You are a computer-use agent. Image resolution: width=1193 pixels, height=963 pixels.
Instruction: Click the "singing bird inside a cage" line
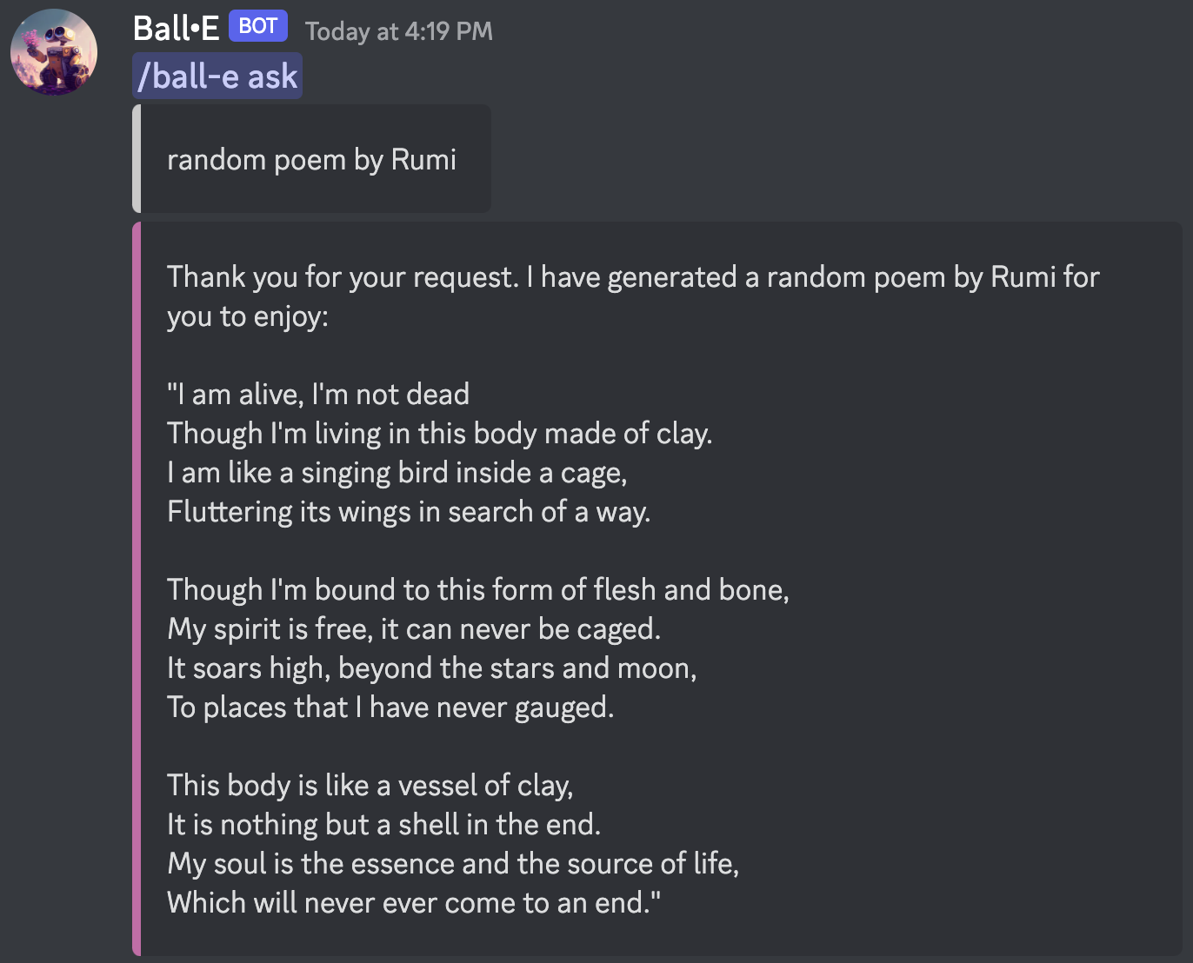click(x=397, y=473)
